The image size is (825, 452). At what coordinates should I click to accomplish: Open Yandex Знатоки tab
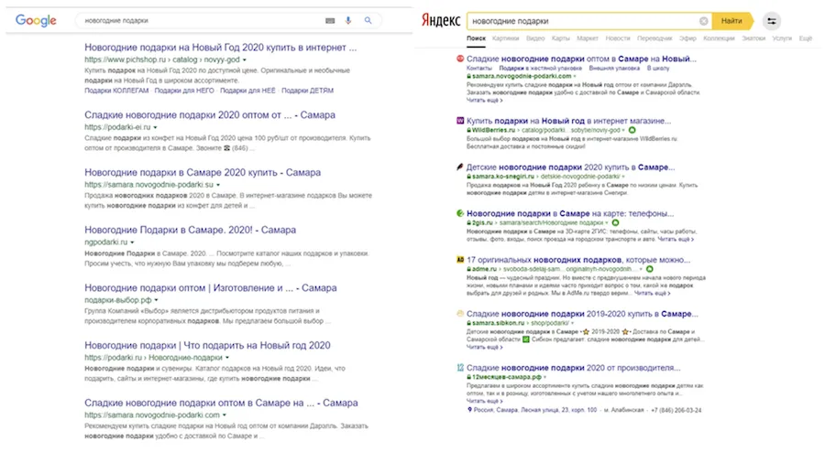click(753, 38)
